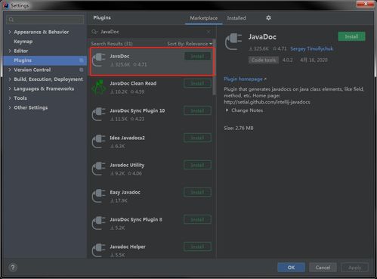This screenshot has height=279, width=377.
Task: Click the plugin list scrollbar
Action: click(214, 67)
